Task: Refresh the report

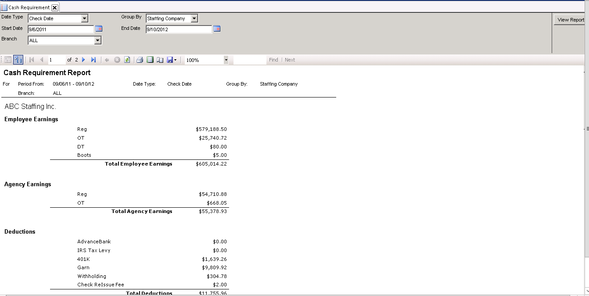Action: click(127, 60)
